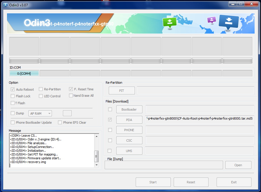Click the Odin3 app icon in title bar
Viewport: 261px width, 192px height.
pyautogui.click(x=6, y=5)
